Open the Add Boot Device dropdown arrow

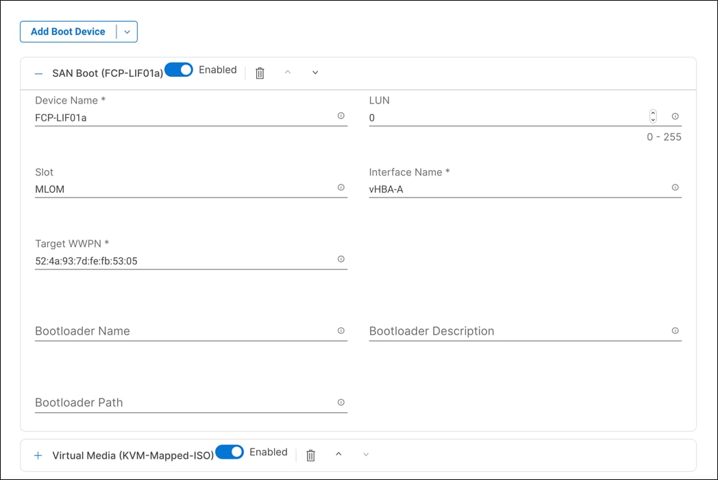[127, 32]
